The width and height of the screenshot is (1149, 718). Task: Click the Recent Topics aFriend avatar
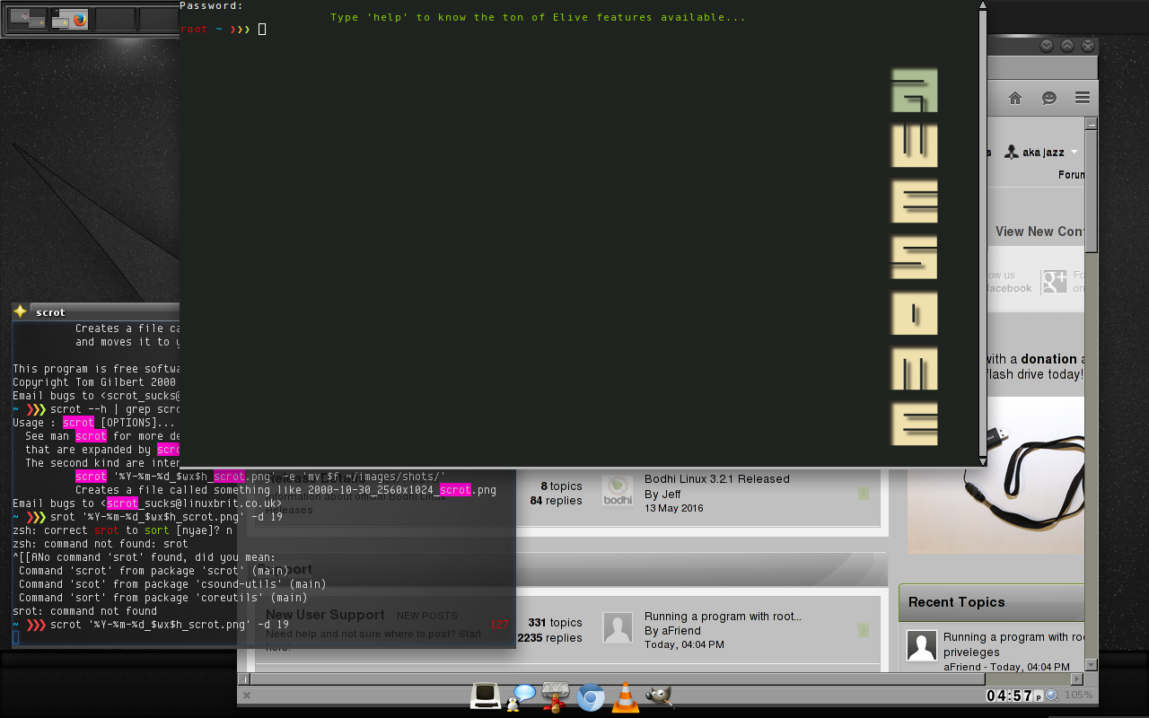point(922,645)
